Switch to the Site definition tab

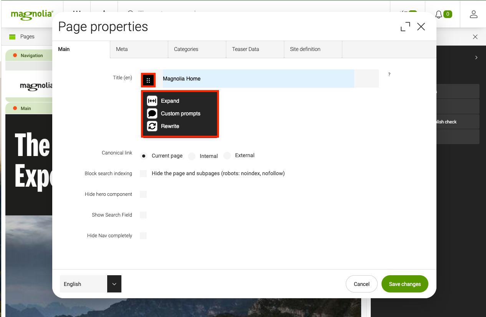[x=313, y=49]
